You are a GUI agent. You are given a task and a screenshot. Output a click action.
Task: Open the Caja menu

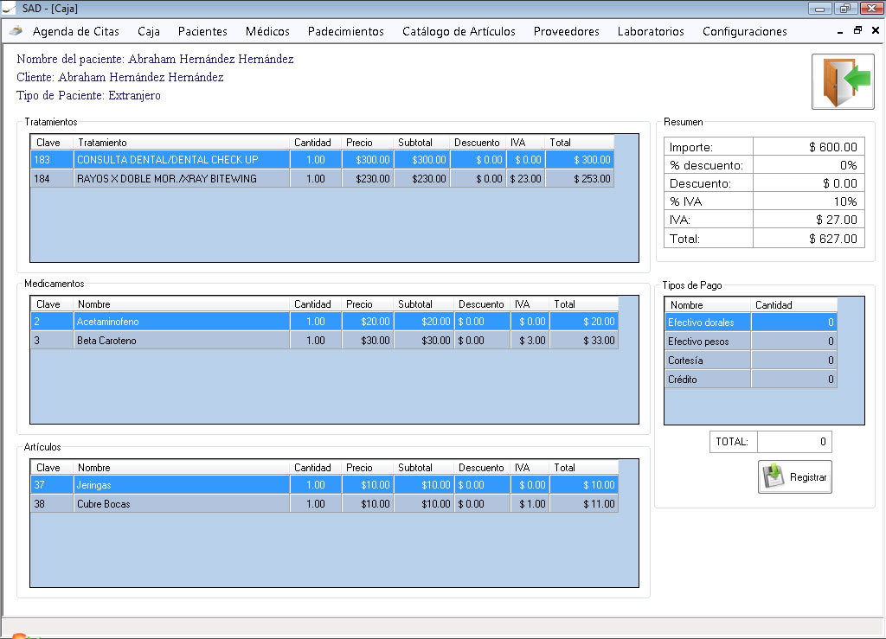pos(149,32)
